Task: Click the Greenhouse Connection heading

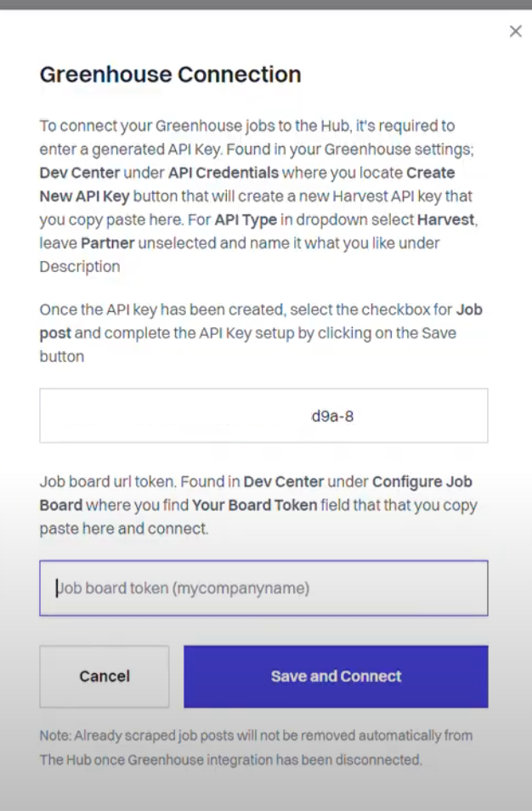Action: [171, 75]
